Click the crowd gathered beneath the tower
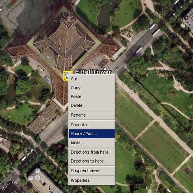This screenshot has width=193, height=193. click(x=102, y=63)
